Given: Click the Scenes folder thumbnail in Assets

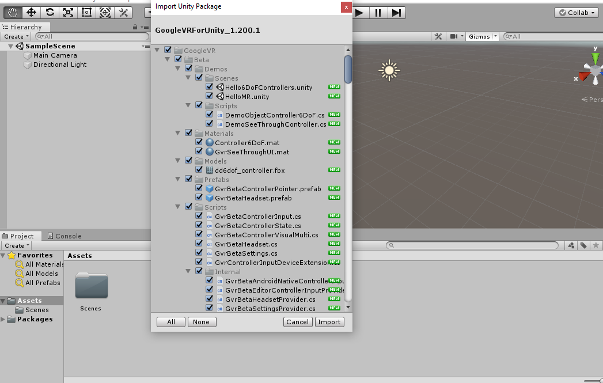Looking at the screenshot, I should pos(91,286).
